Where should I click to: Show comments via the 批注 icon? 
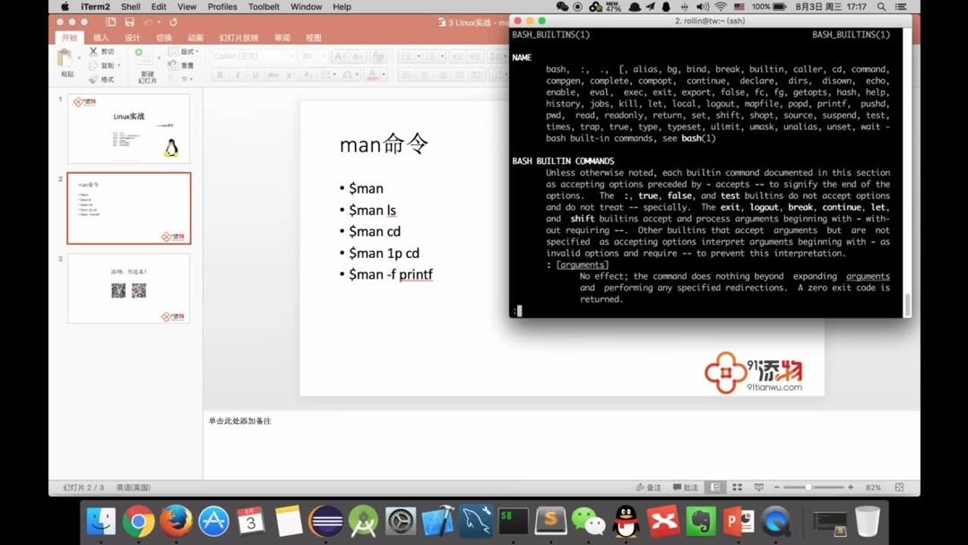point(686,486)
